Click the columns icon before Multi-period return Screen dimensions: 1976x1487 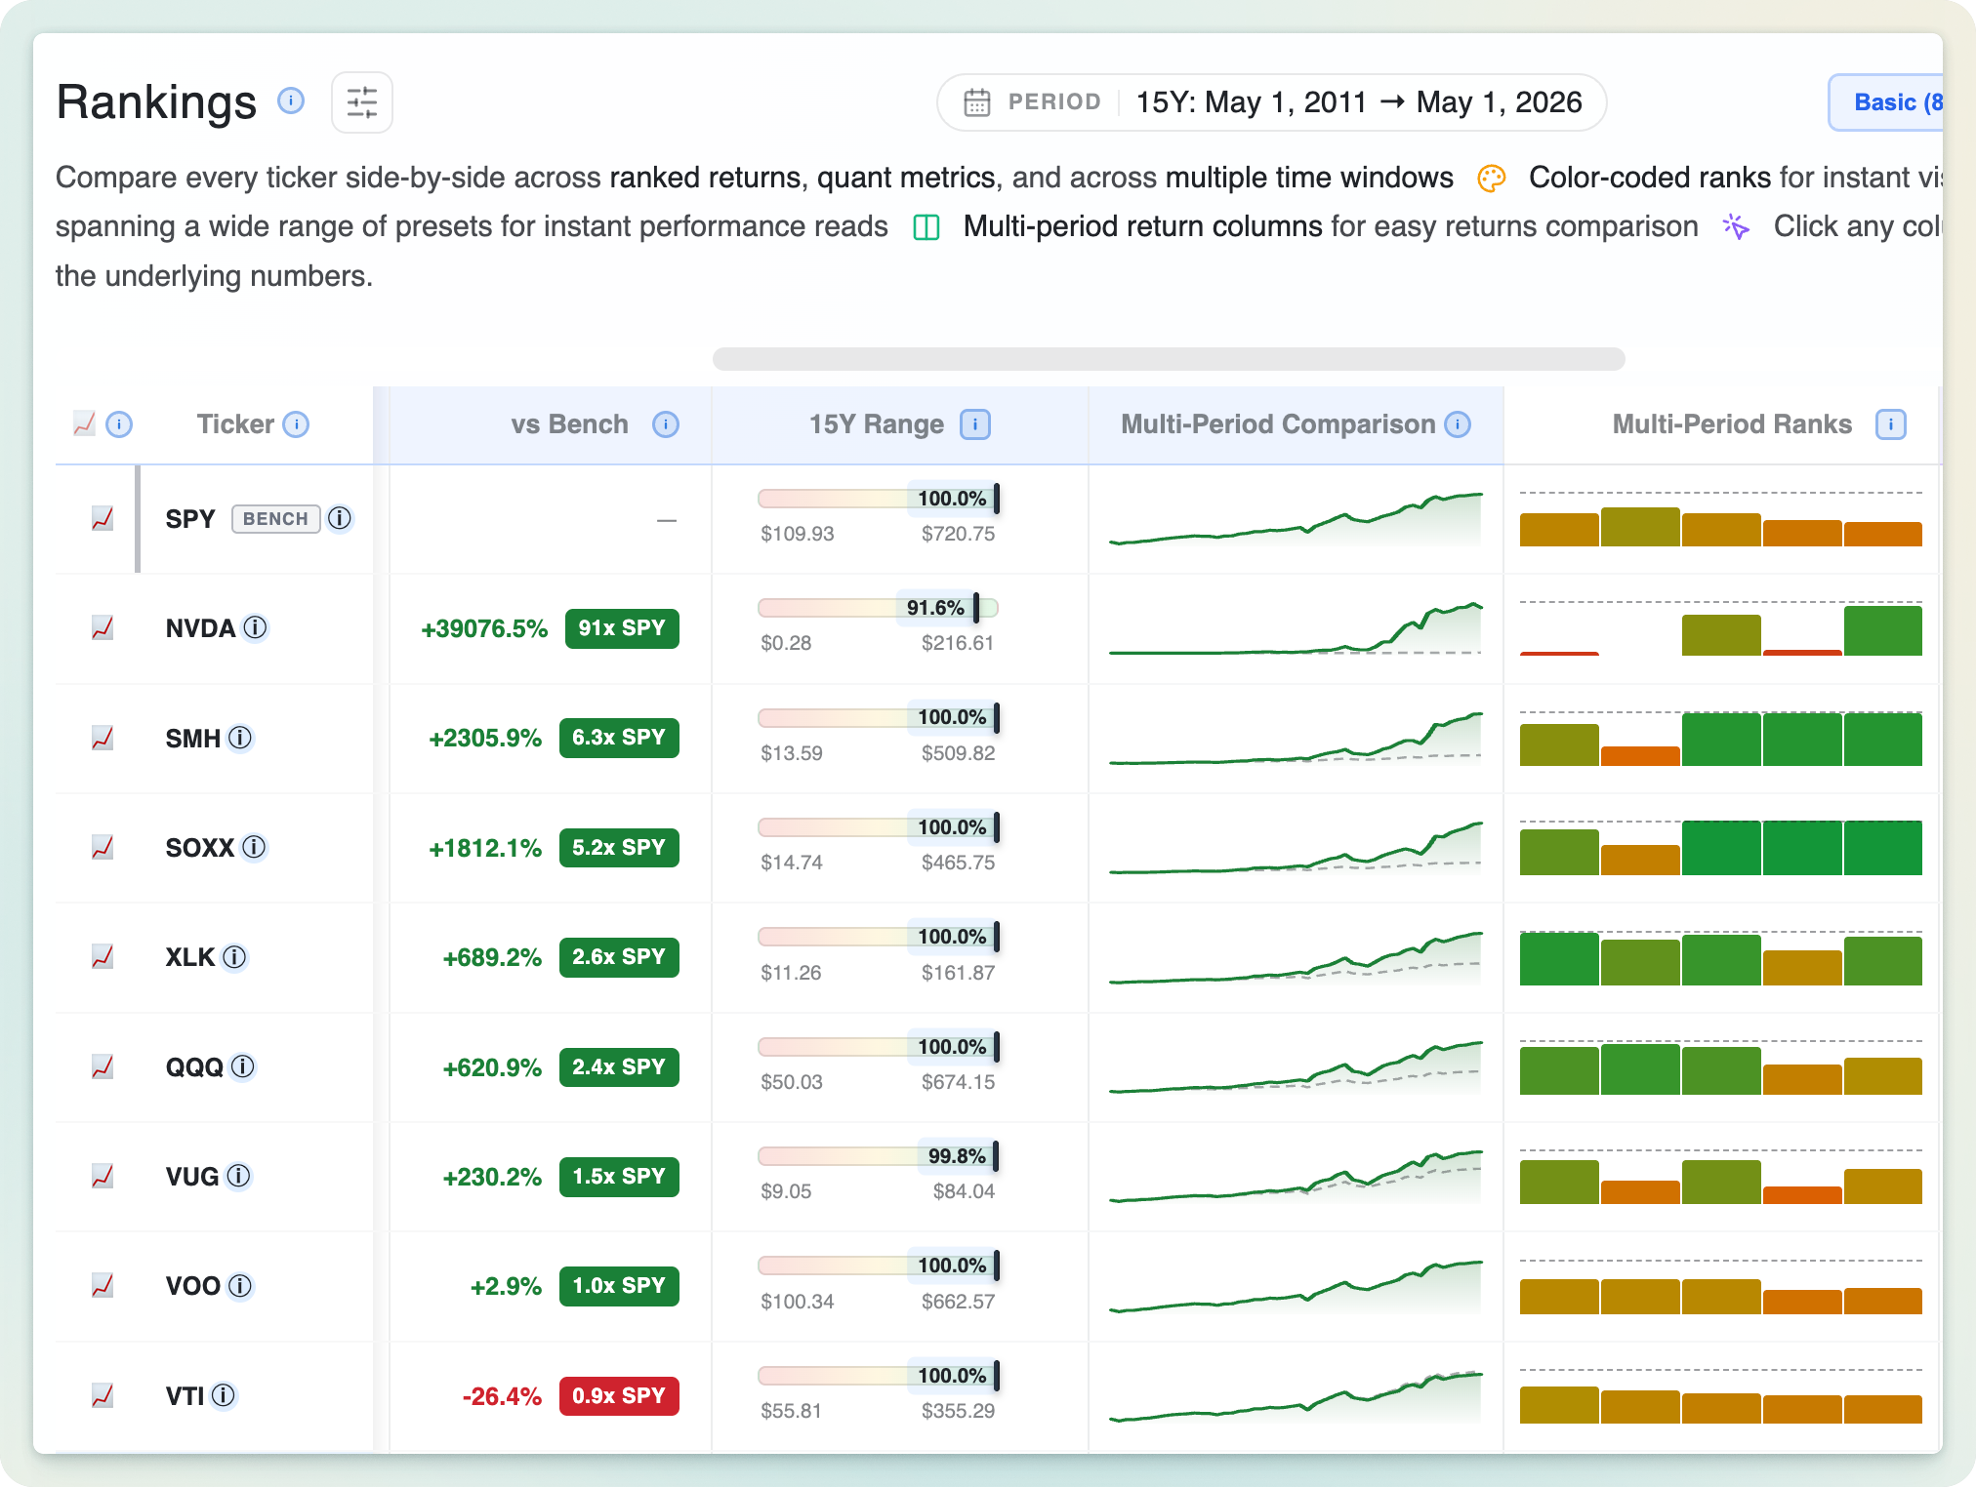tap(926, 227)
